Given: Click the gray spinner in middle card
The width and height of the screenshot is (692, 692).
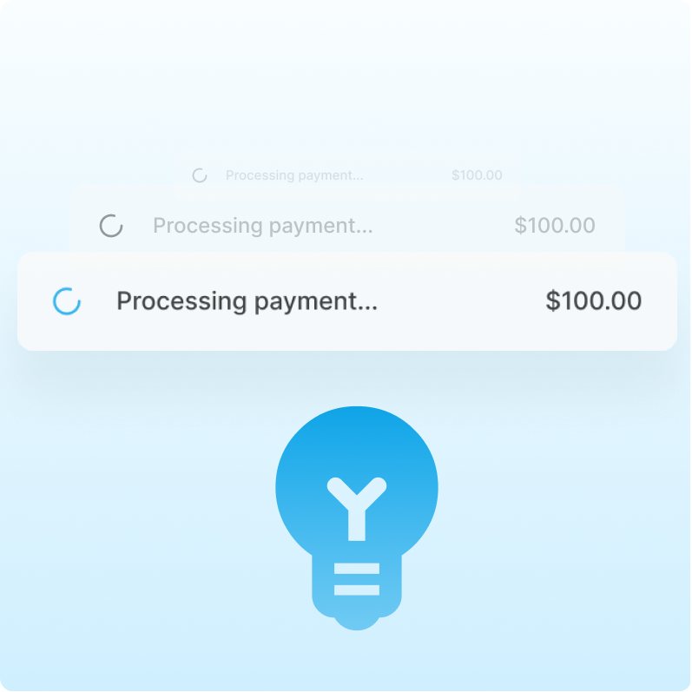Looking at the screenshot, I should (111, 226).
